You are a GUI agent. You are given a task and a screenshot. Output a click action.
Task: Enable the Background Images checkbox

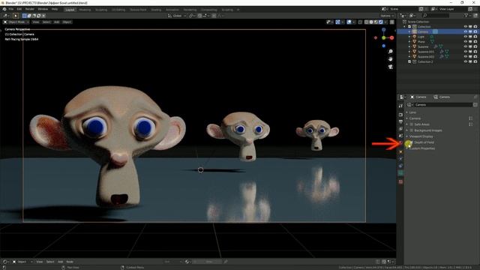(x=412, y=130)
